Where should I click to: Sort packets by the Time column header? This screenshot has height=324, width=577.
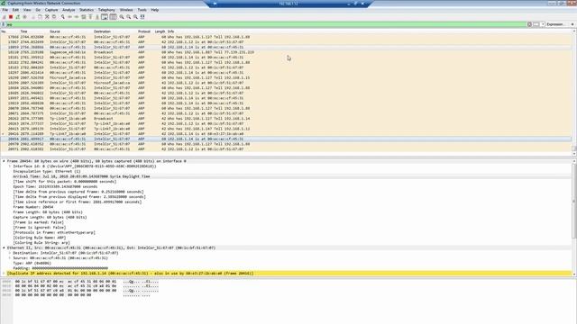[x=24, y=31]
